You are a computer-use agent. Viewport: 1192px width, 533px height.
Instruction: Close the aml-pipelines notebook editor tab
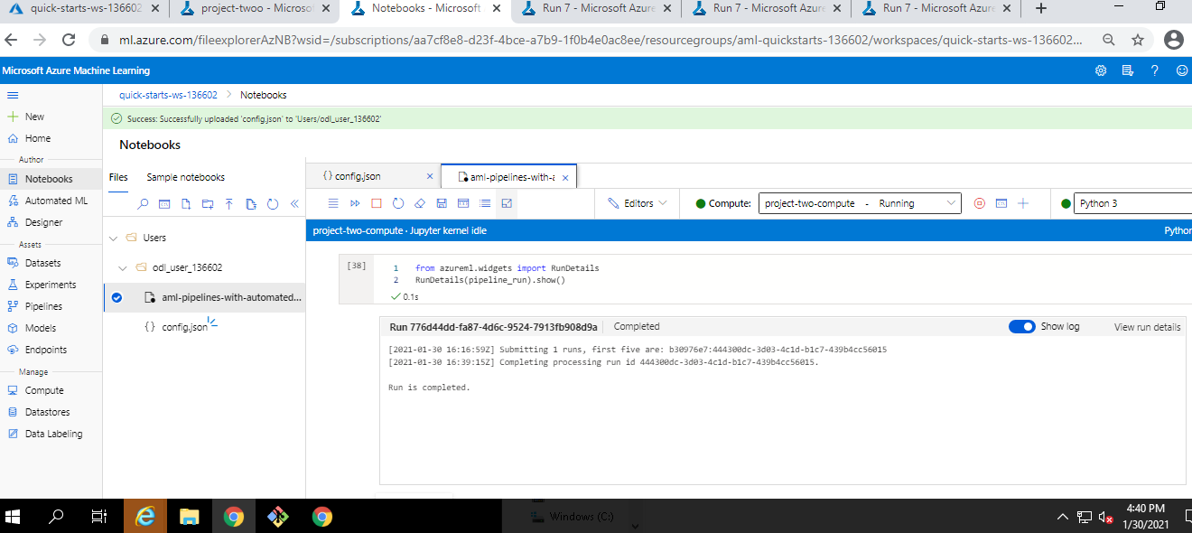pyautogui.click(x=565, y=178)
